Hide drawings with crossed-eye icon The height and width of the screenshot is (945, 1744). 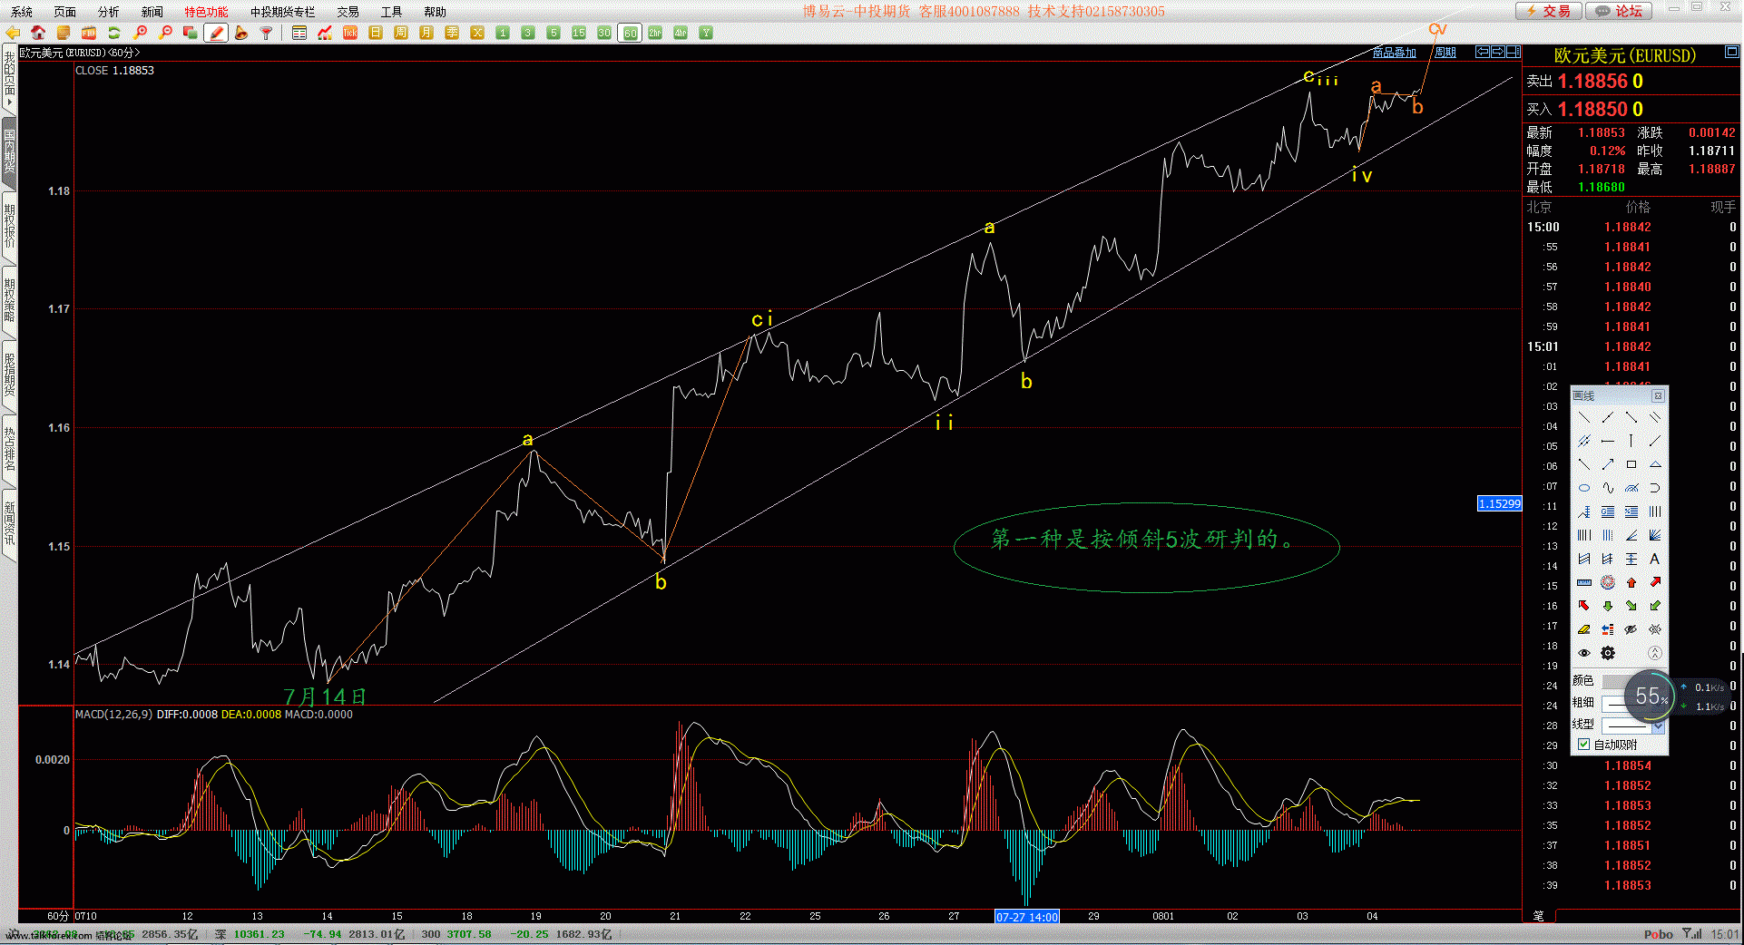tap(1631, 629)
